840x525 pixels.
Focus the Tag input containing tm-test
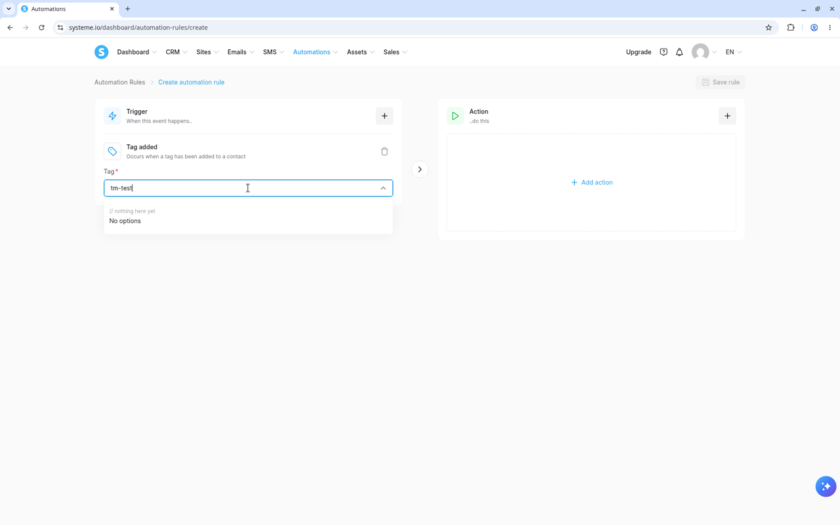pyautogui.click(x=248, y=188)
